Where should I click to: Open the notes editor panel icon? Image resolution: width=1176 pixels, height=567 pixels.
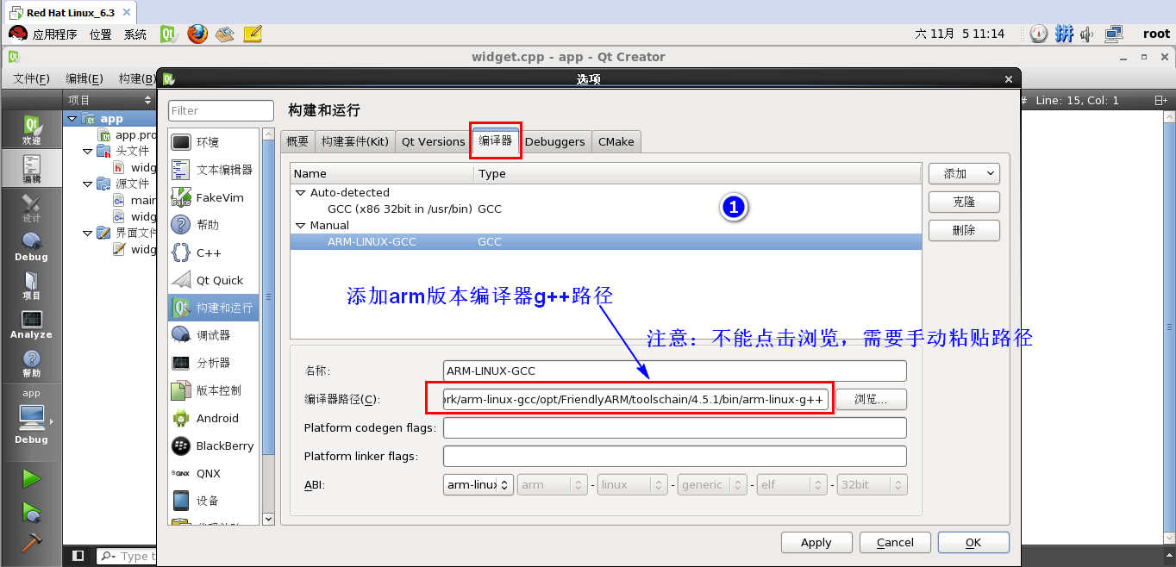(253, 34)
